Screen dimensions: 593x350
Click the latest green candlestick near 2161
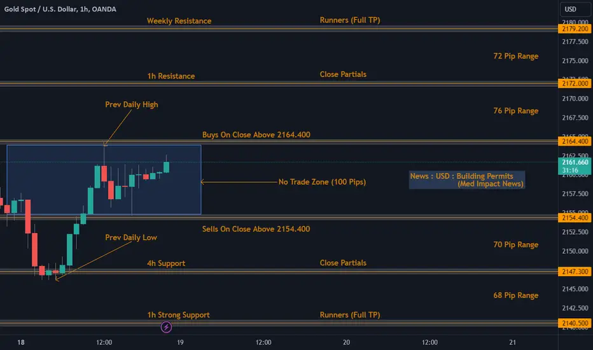(167, 167)
